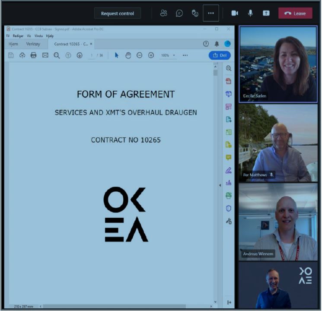The height and width of the screenshot is (311, 322).
Task: Close the Contract 10265 document tab
Action: click(x=91, y=44)
